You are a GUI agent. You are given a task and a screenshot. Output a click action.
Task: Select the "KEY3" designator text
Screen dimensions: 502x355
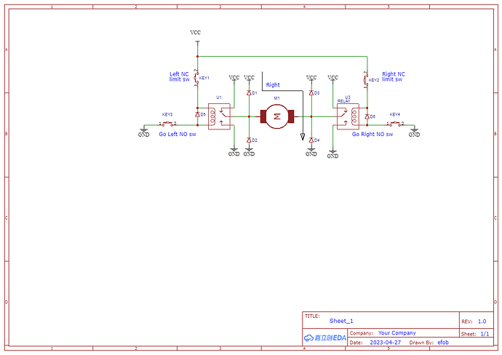click(x=167, y=114)
